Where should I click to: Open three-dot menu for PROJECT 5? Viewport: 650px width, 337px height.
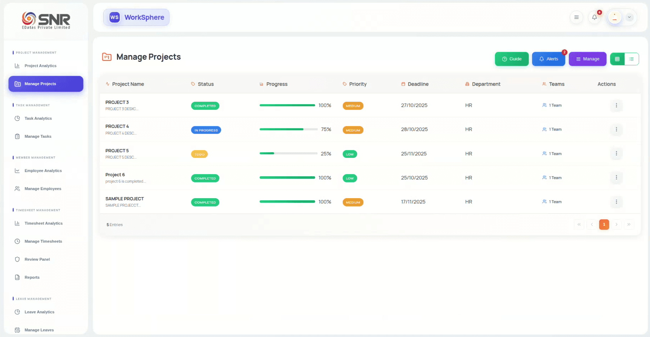[x=616, y=154]
